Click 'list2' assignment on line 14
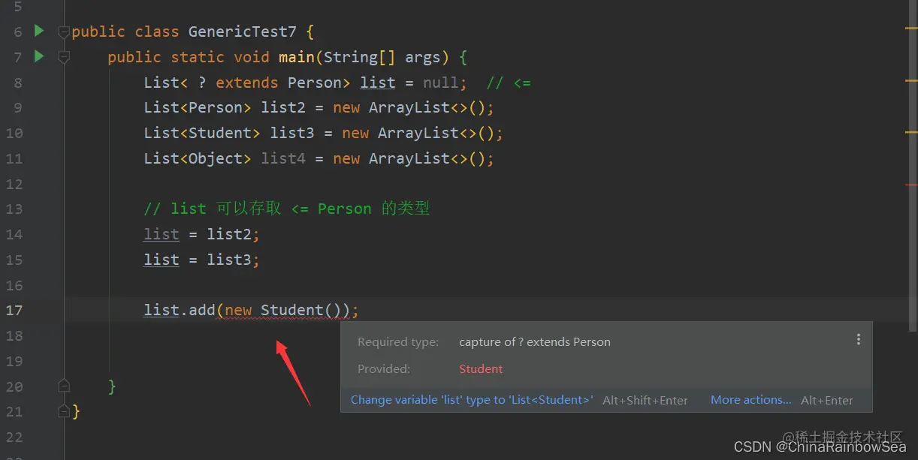 click(x=229, y=235)
